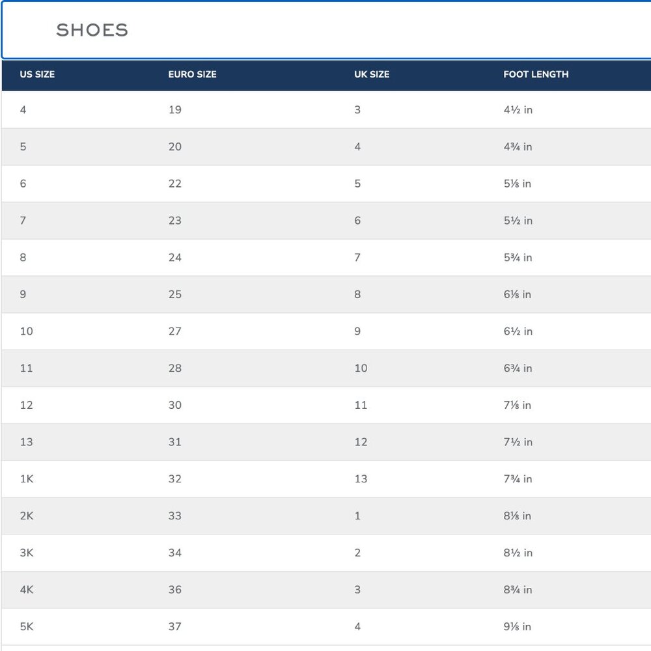Select the US size 3K cell
Image resolution: width=651 pixels, height=651 pixels.
click(x=27, y=553)
